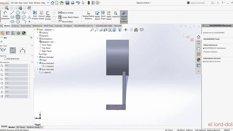This screenshot has height=131, width=233.
Task: Click Mirror Entities
Action: (x=66, y=13)
